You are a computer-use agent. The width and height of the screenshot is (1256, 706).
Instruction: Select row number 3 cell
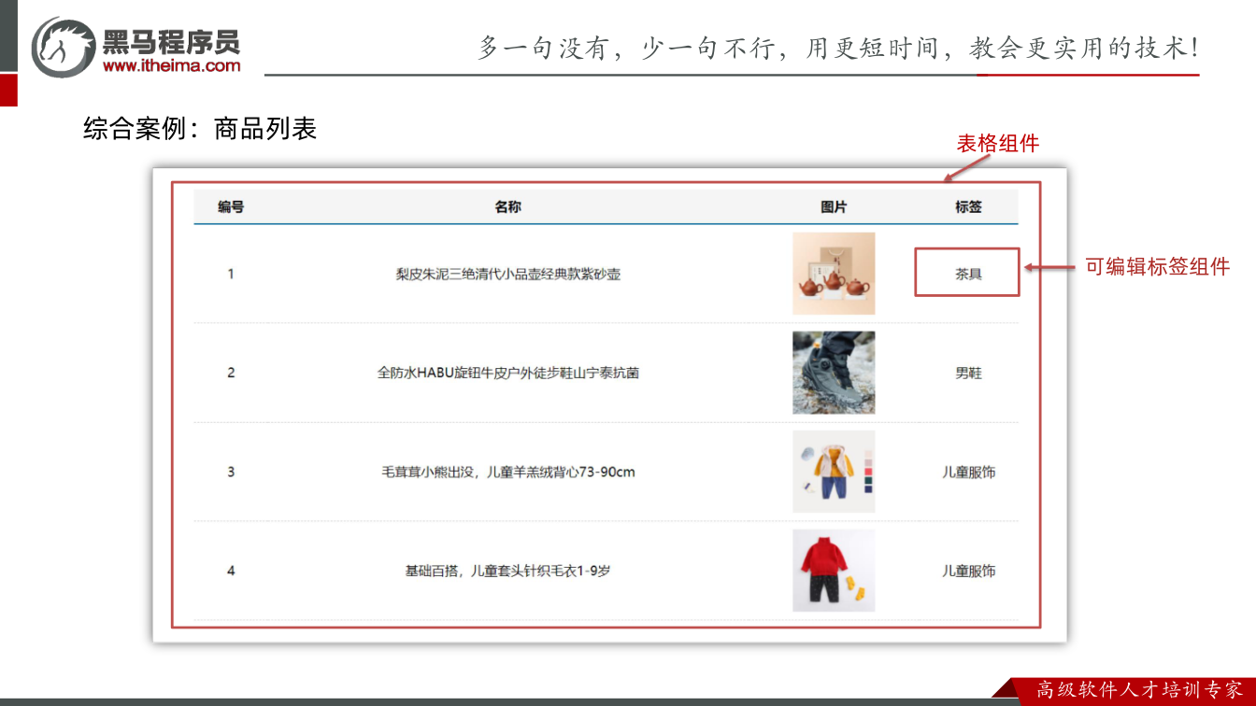231,473
